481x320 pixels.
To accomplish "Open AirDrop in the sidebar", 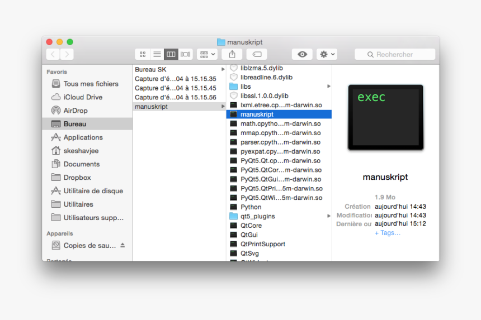I will 75,111.
